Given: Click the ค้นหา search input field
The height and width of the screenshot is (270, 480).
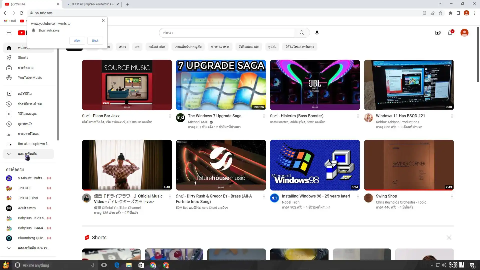Looking at the screenshot, I should coord(226,33).
